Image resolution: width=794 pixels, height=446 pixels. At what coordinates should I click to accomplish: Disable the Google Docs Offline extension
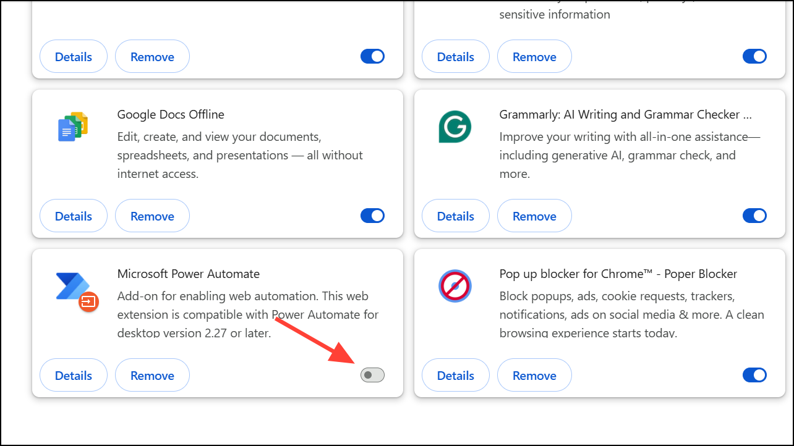[x=372, y=216]
